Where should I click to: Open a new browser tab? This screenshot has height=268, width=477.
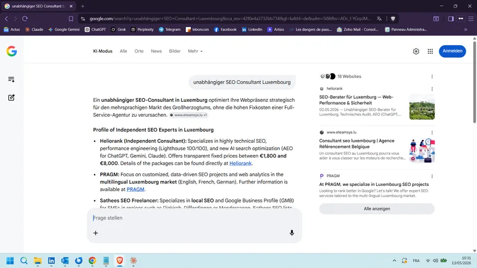point(82,6)
